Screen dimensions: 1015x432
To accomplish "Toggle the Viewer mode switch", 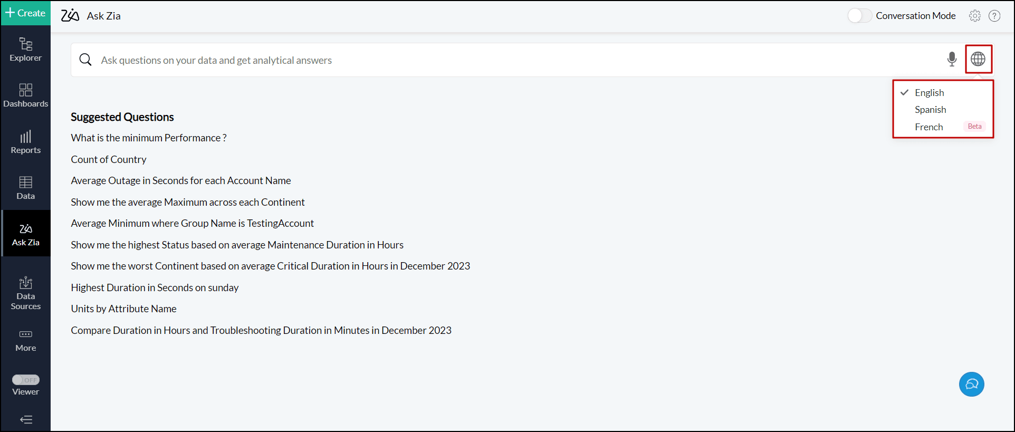I will (25, 380).
